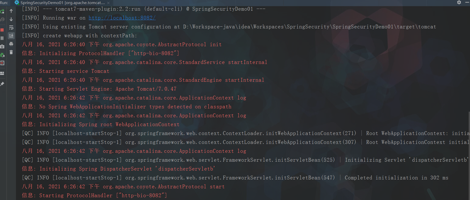
Task: Select the SpringSecurityDemo01 run tab
Action: 60,3
